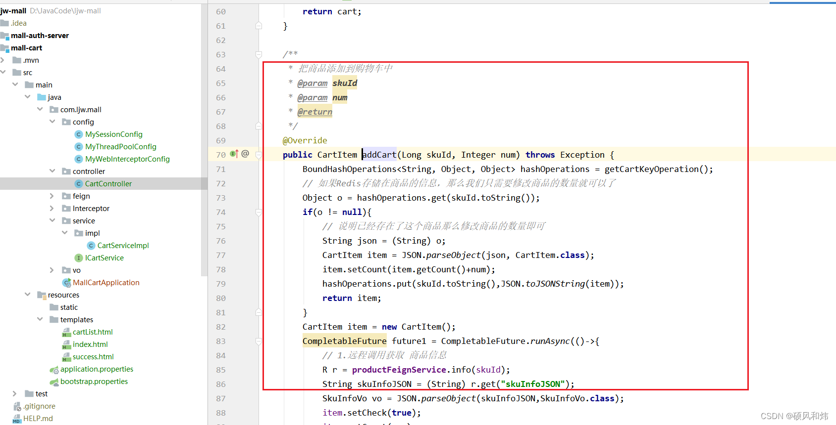Expand the .mvn folder
Viewport: 836px width, 425px height.
2,60
